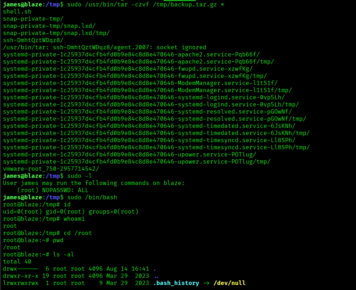Select the ModemManager.service-l1tS1f/tmp/ line
This screenshot has width=356, height=290.
coord(147,90)
